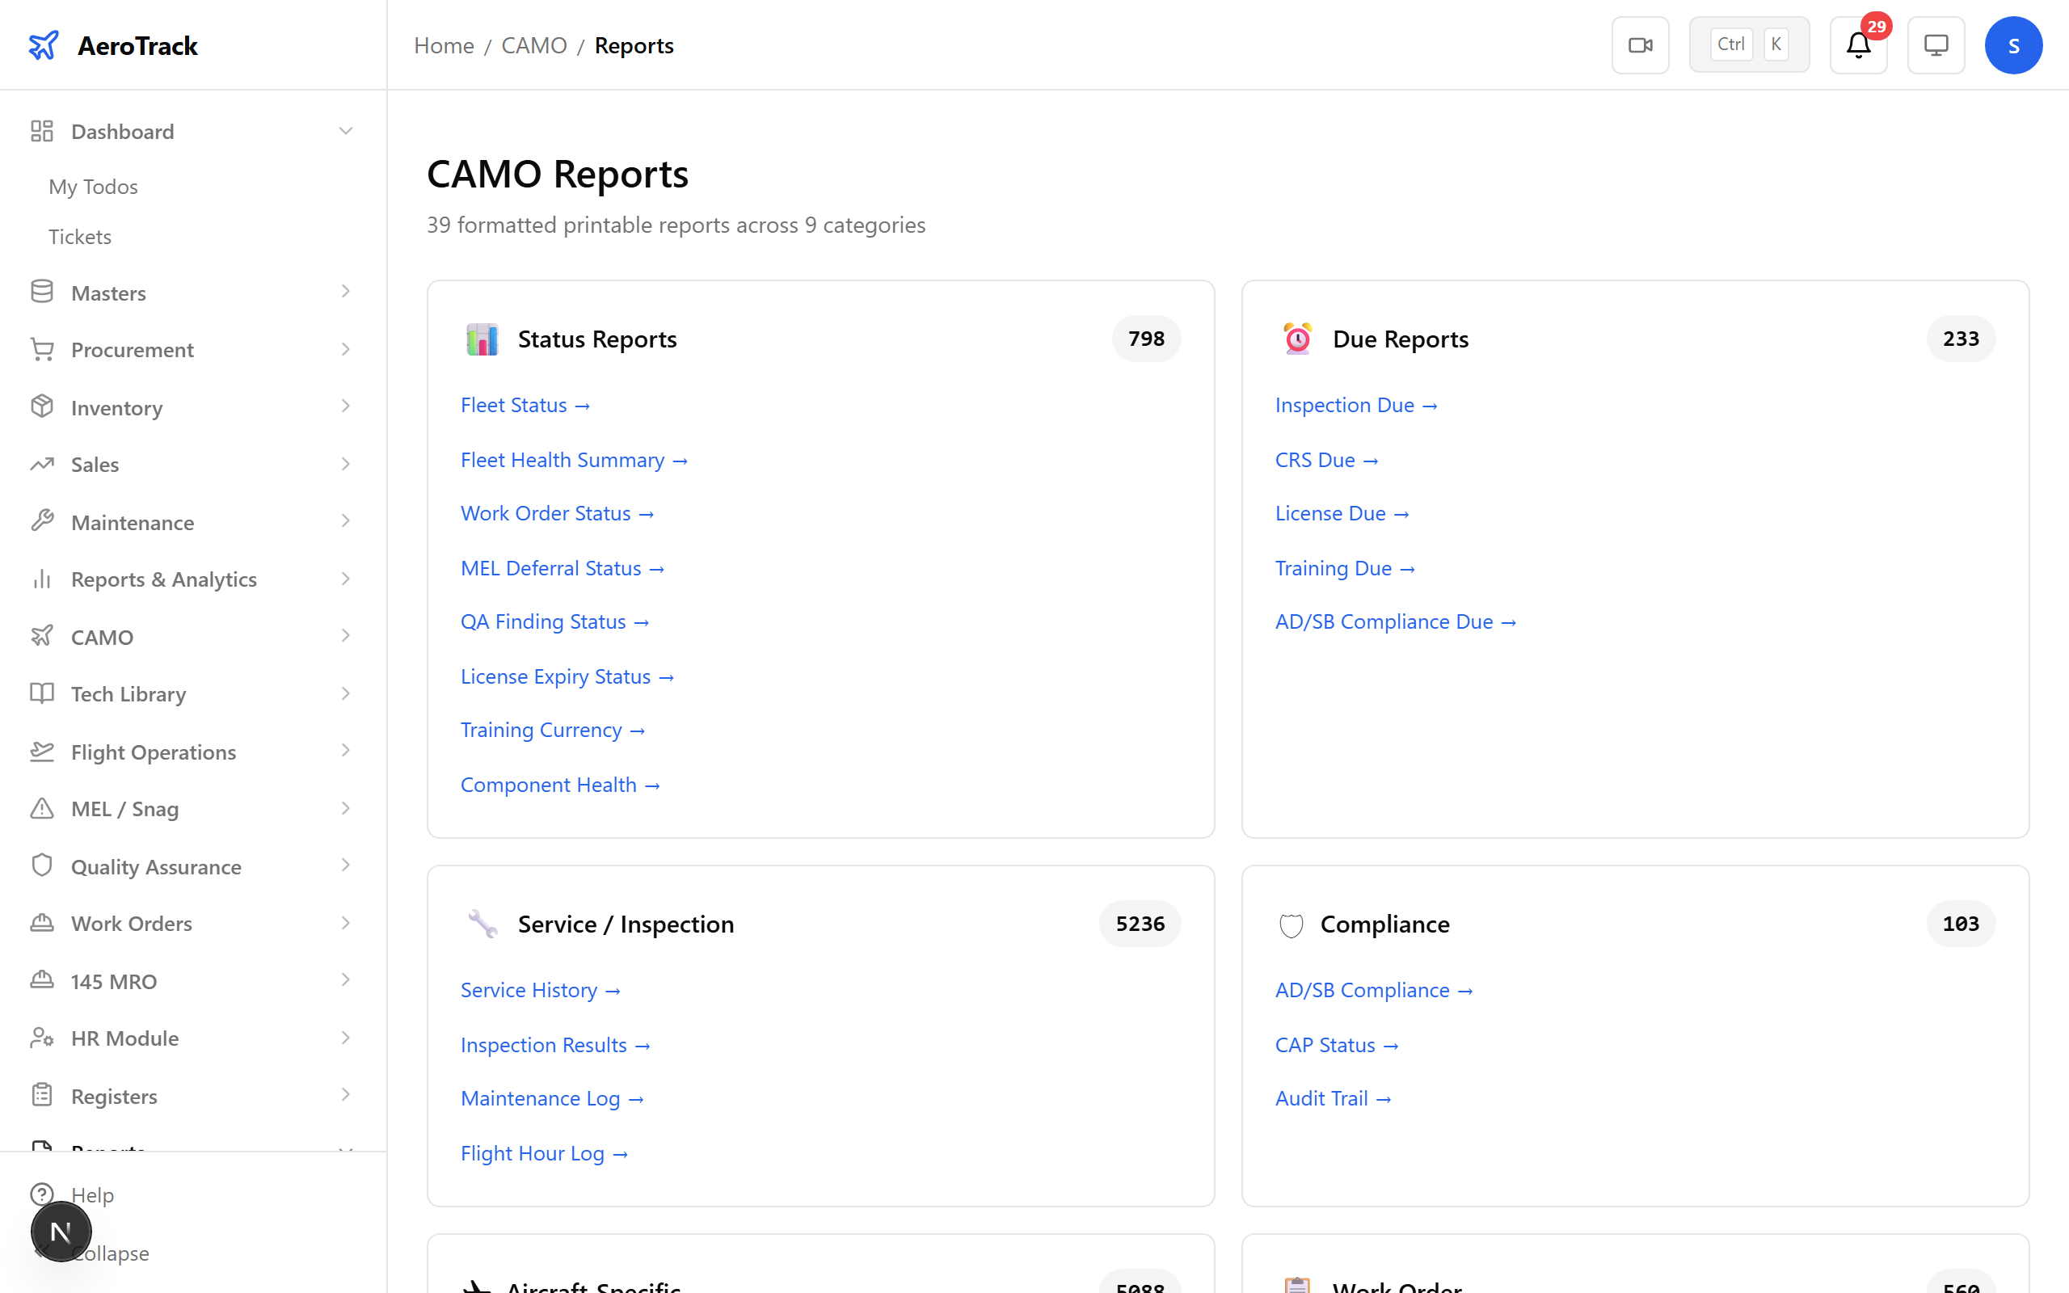Click the AeroTrack logo

click(113, 44)
